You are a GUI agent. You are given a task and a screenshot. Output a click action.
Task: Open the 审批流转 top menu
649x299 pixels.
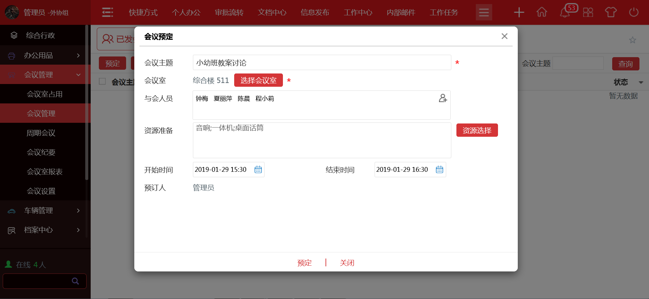[x=229, y=13]
